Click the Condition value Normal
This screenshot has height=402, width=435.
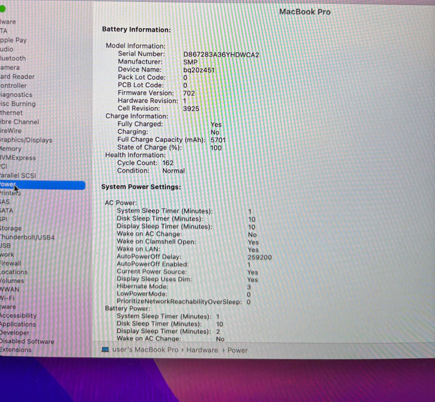(174, 171)
